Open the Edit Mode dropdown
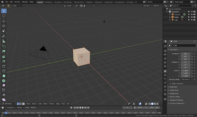197x117 pixels. pos(9,104)
